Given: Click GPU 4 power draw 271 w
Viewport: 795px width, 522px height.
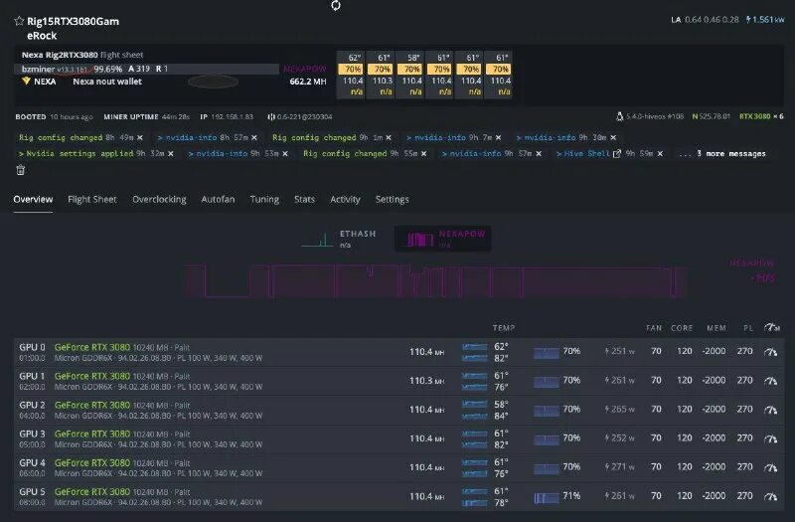Looking at the screenshot, I should (619, 467).
